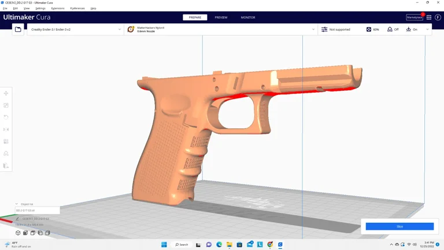Select the Support Blocker tool
This screenshot has width=444, height=250.
click(6, 153)
